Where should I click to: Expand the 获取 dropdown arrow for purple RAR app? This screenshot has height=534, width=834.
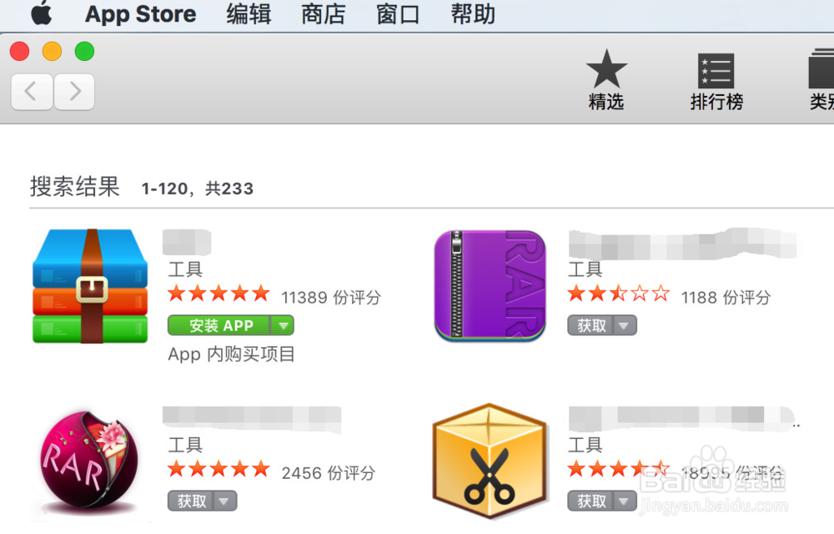coord(625,325)
